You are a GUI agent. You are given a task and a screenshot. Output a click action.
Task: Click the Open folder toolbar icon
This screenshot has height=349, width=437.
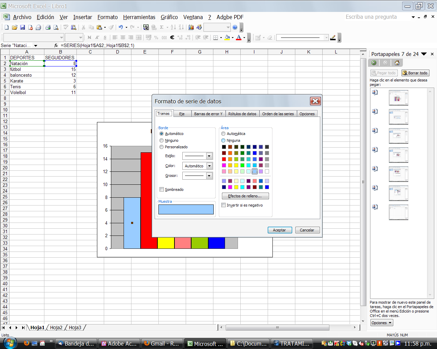[14, 27]
